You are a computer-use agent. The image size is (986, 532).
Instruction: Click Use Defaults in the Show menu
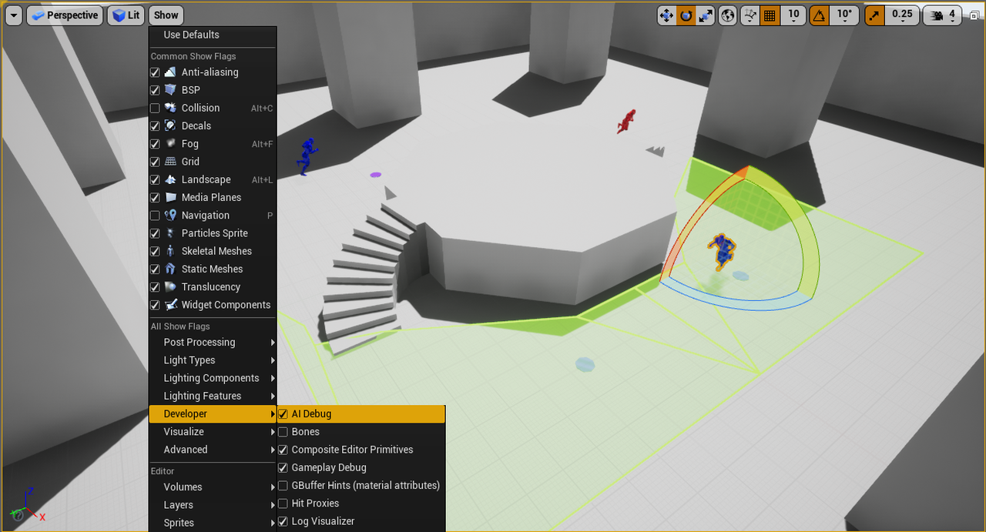coord(191,35)
